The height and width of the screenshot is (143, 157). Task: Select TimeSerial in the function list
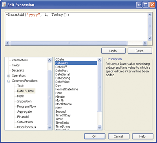pos(62,123)
